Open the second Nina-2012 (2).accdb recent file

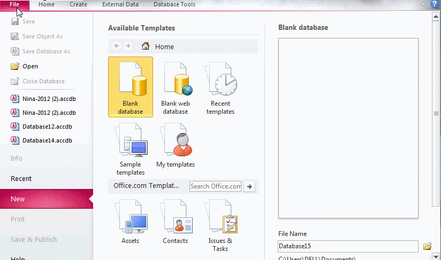(x=43, y=113)
